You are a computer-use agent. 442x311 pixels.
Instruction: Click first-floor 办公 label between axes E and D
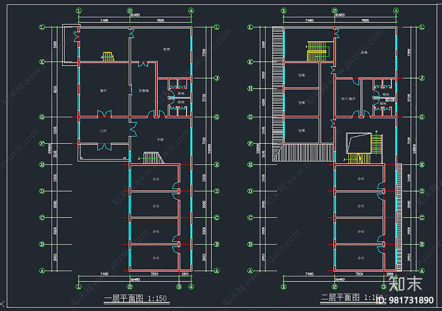click(156, 179)
